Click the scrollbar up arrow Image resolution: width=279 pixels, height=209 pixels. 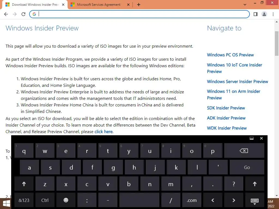277,22
